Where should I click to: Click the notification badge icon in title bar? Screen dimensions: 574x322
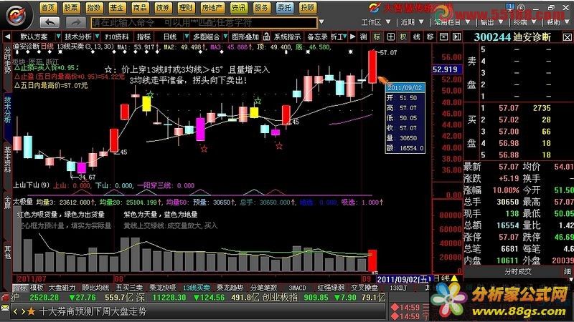click(x=510, y=6)
